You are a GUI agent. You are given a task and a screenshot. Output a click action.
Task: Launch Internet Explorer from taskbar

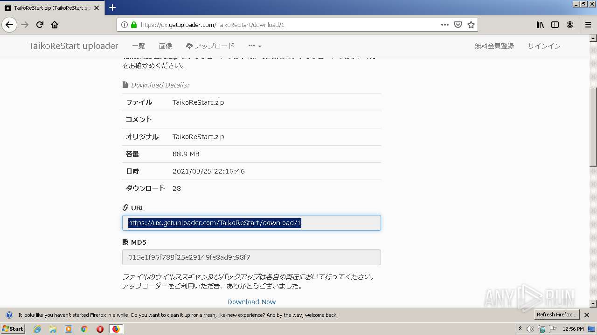point(37,329)
